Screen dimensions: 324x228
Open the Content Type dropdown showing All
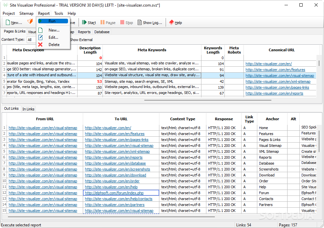(31, 40)
